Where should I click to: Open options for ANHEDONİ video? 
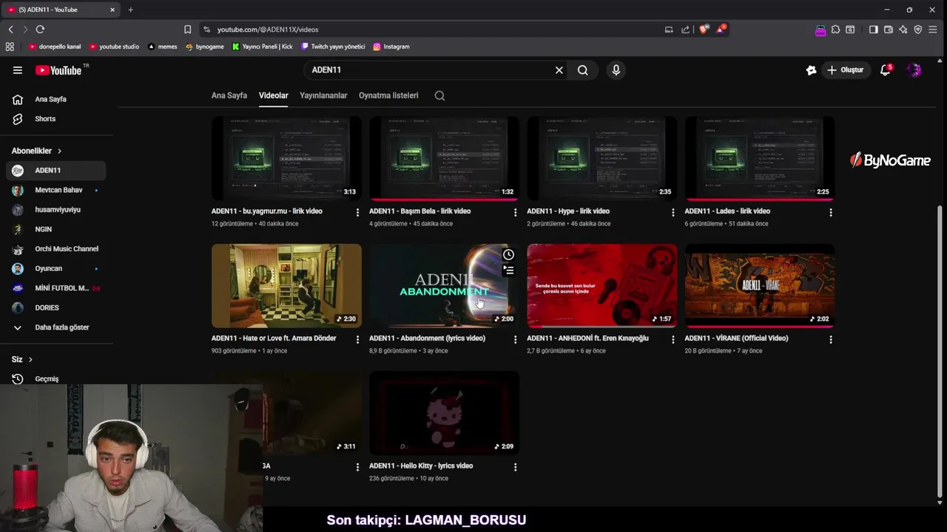tap(673, 340)
